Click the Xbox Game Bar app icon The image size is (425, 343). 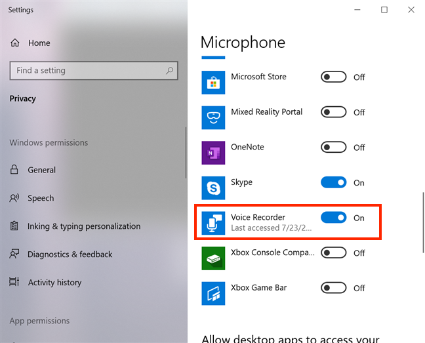pyautogui.click(x=213, y=293)
